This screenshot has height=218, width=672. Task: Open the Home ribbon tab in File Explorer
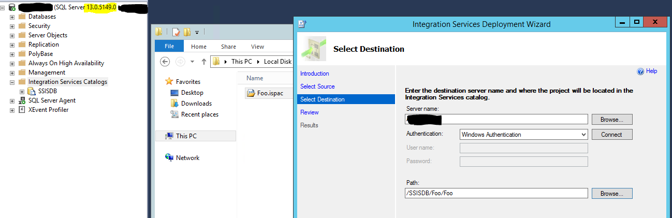point(199,47)
